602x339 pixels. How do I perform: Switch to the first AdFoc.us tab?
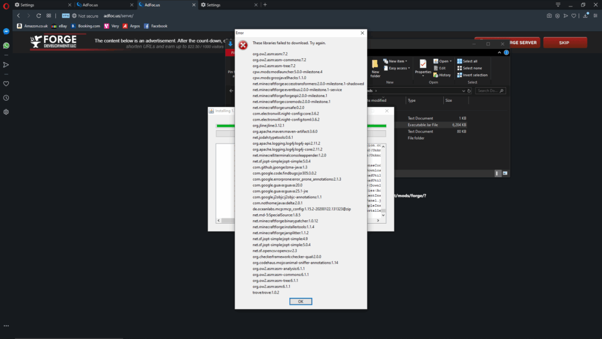point(105,5)
